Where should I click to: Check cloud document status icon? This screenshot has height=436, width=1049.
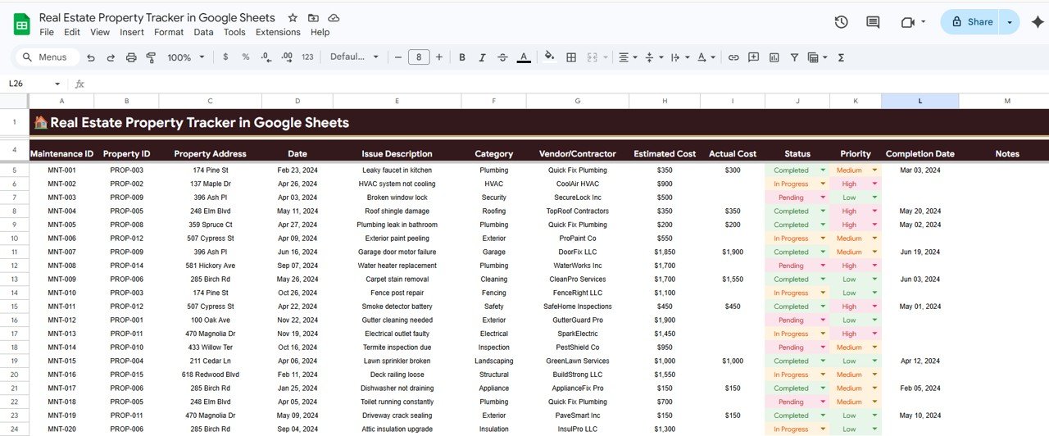click(x=334, y=18)
